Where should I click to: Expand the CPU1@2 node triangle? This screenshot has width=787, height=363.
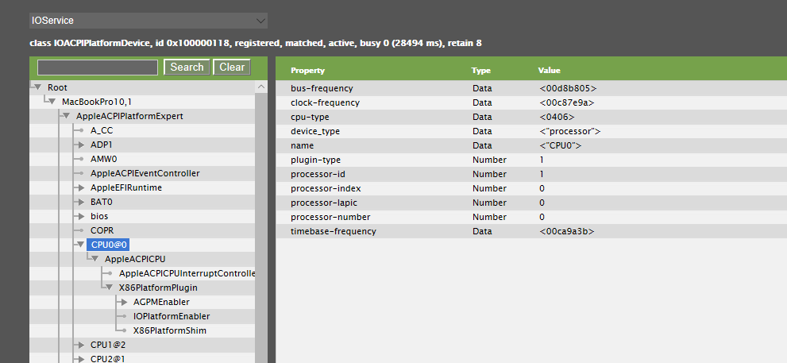point(81,345)
